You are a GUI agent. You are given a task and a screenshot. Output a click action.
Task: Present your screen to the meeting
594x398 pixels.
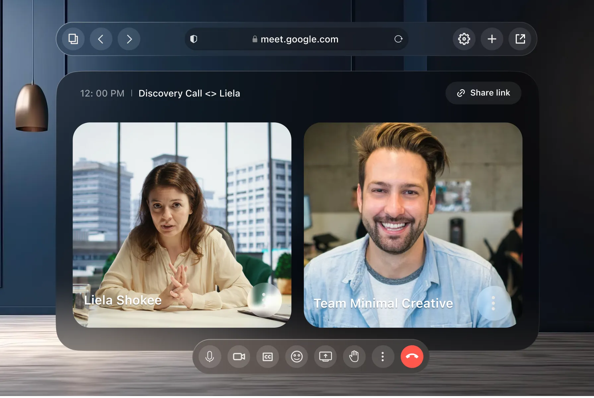coord(326,357)
